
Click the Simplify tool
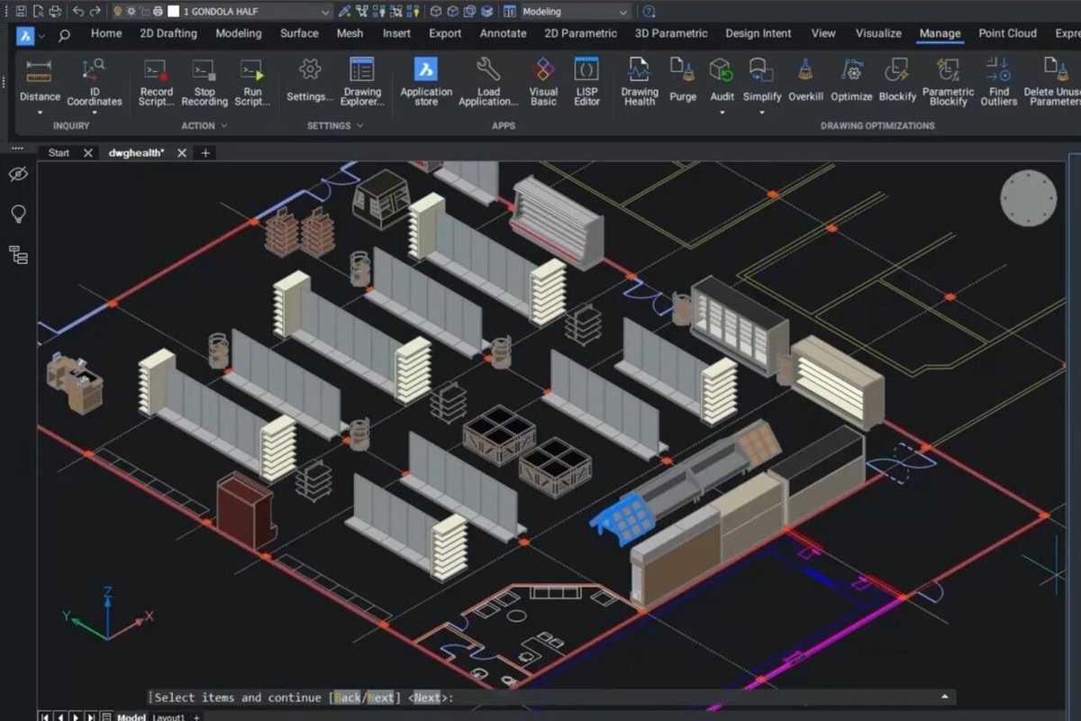tap(761, 81)
